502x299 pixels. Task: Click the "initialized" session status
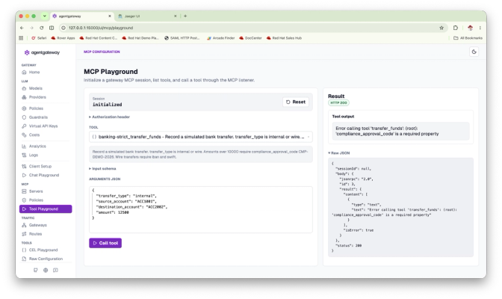coord(108,105)
